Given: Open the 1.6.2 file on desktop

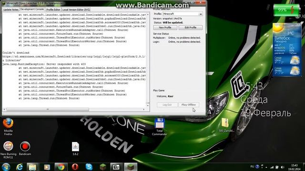Looking at the screenshot, I should click(x=75, y=149).
